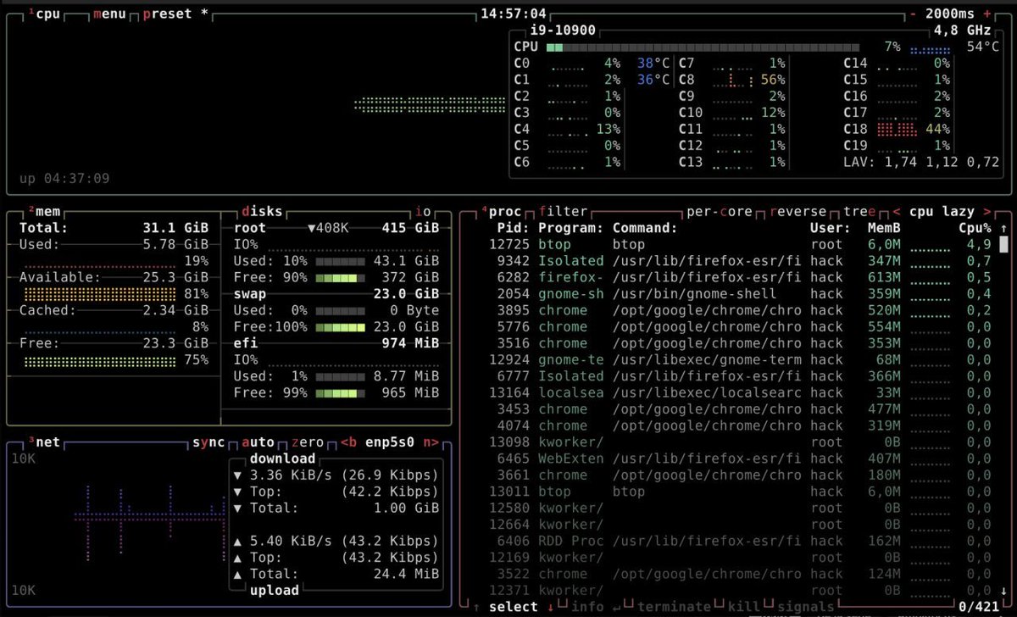Viewport: 1017px width, 617px height.
Task: Toggle the disks view in mem box
Action: click(x=263, y=211)
